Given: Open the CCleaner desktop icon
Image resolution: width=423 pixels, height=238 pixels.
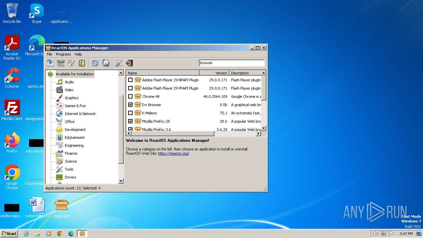Looking at the screenshot, I should tap(12, 78).
